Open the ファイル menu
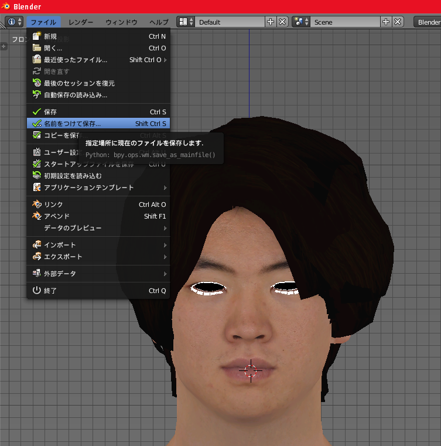The width and height of the screenshot is (441, 446). pos(43,22)
